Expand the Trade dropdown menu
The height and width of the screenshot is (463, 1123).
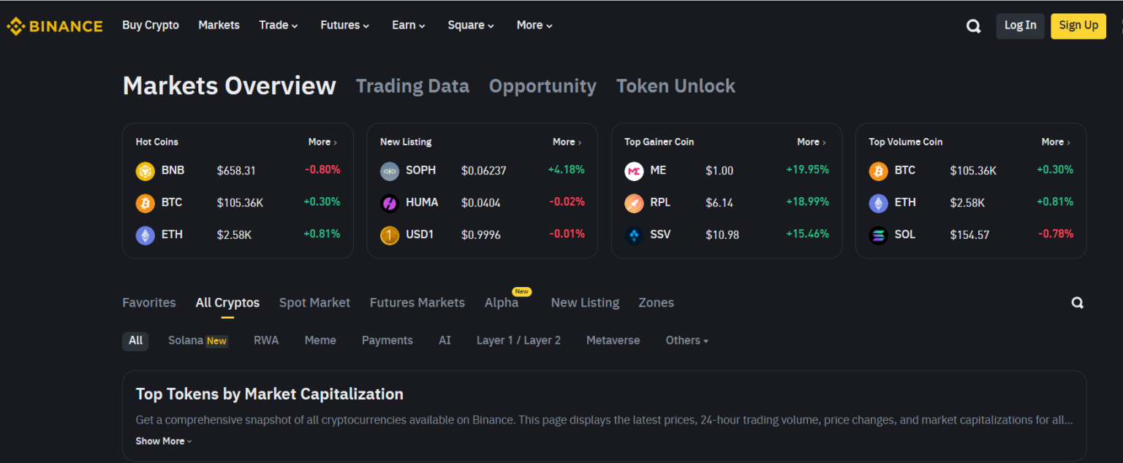(279, 25)
